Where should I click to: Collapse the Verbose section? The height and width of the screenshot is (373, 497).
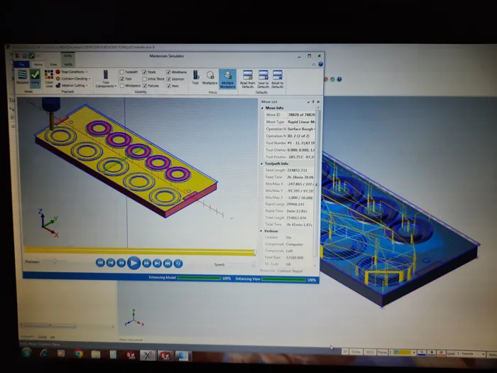(x=261, y=231)
